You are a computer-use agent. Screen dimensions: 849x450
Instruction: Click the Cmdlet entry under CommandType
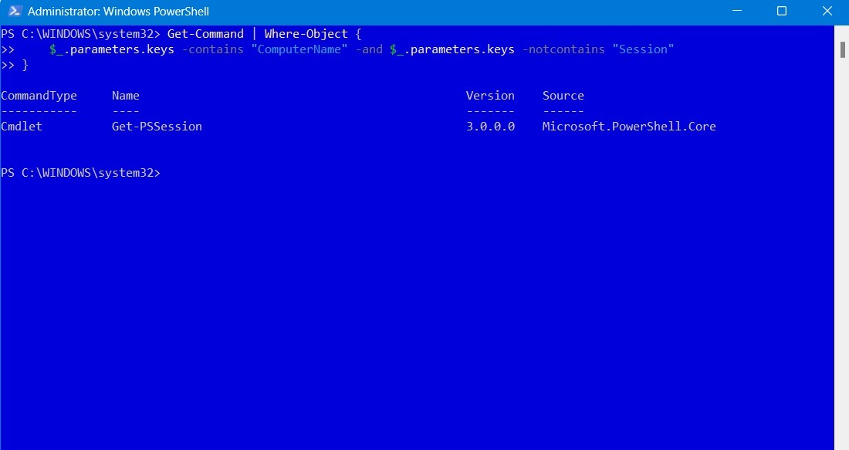click(x=21, y=126)
